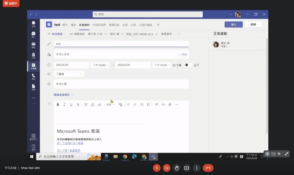The width and height of the screenshot is (294, 175).
Task: Raise hand in Meet bottom bar
Action: pyautogui.click(x=177, y=168)
